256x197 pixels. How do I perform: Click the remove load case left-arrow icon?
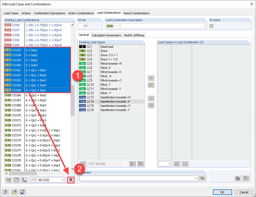(151, 98)
